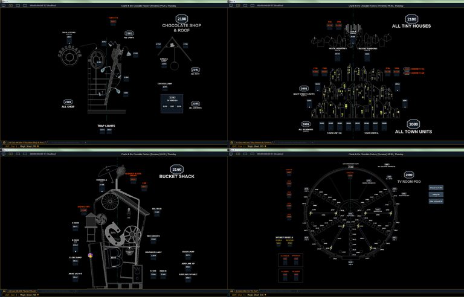Click the 2181 All Shop badge

68,102
